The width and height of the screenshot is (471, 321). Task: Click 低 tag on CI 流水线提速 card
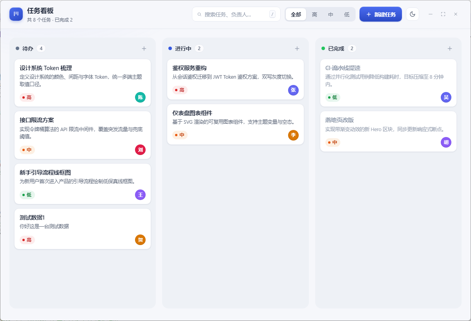coord(333,97)
